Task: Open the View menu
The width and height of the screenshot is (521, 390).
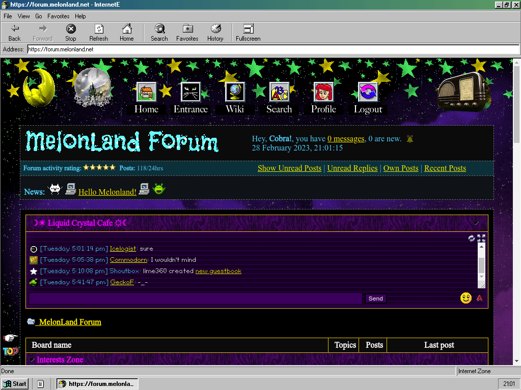Action: coord(24,16)
